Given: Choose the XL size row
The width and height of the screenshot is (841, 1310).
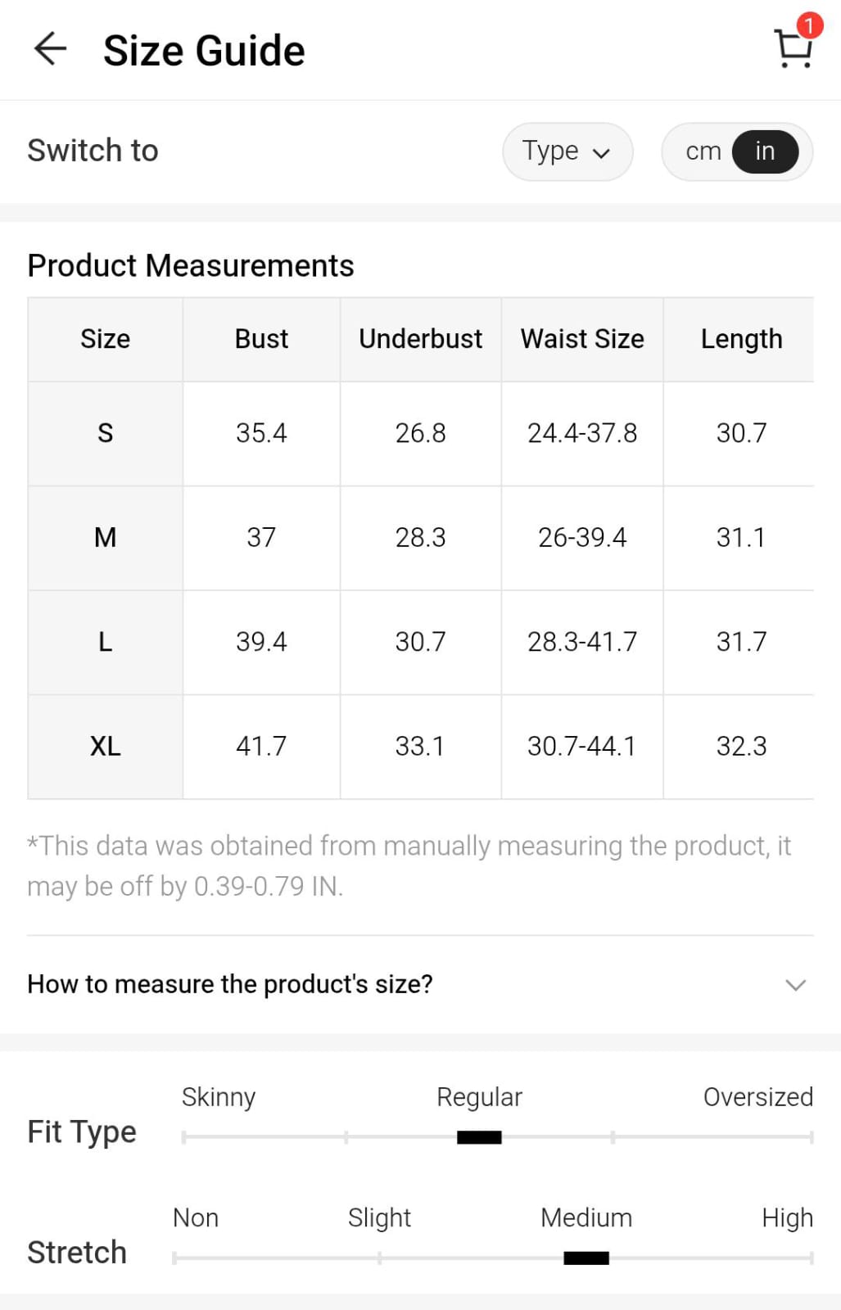Looking at the screenshot, I should (x=105, y=746).
